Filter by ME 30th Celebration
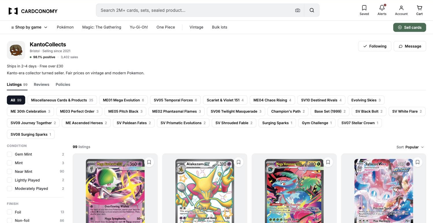The image size is (433, 223). [x=30, y=111]
